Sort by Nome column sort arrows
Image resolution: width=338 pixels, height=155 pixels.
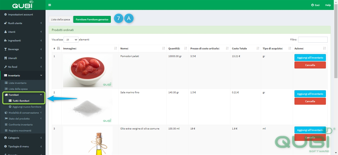163,48
